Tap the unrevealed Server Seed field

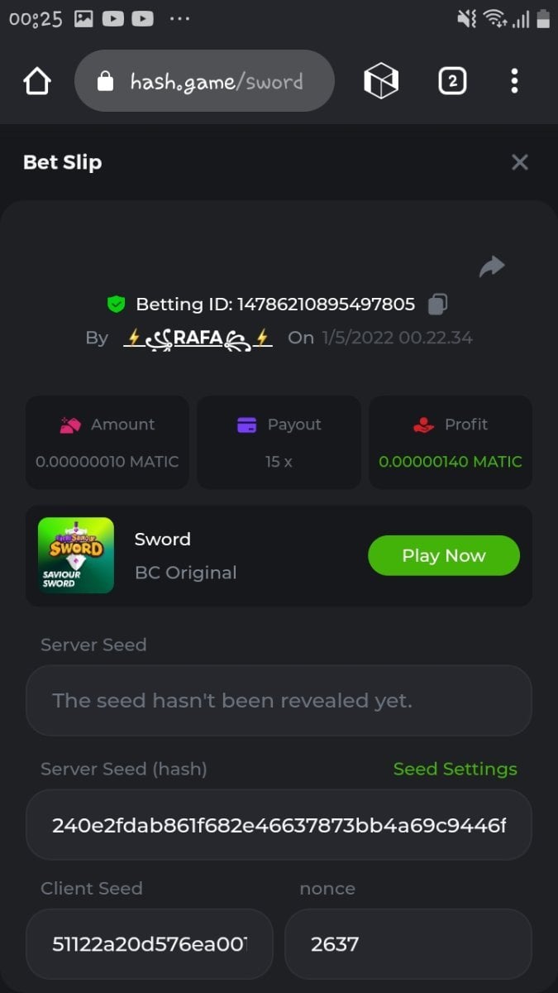pyautogui.click(x=279, y=701)
